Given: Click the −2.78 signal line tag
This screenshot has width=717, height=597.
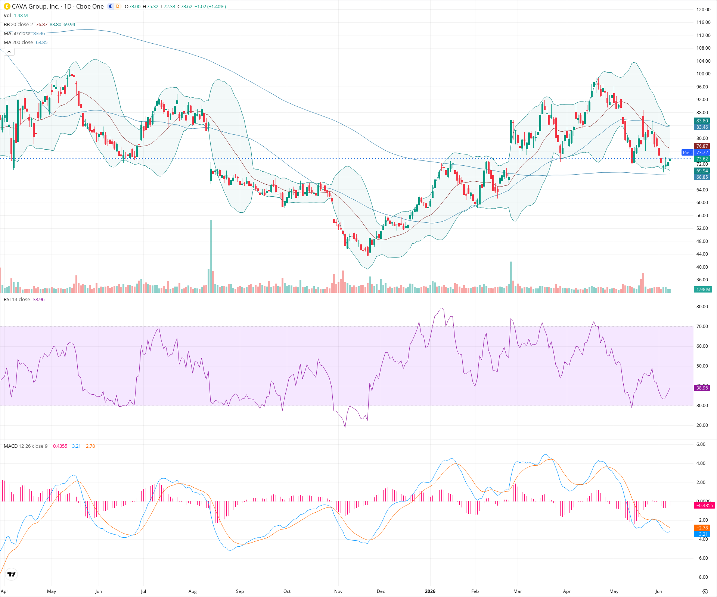Looking at the screenshot, I should [702, 528].
